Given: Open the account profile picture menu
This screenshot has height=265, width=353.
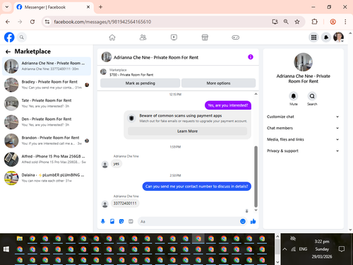Looking at the screenshot, I should click(x=338, y=37).
